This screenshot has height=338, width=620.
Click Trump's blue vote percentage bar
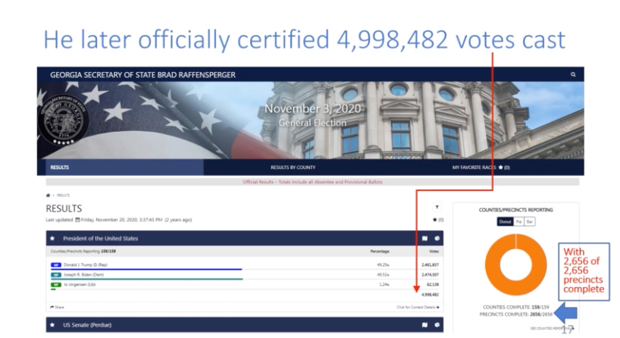[146, 269]
